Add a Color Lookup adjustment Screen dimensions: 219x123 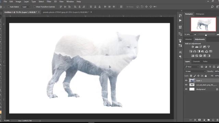(x=211, y=51)
